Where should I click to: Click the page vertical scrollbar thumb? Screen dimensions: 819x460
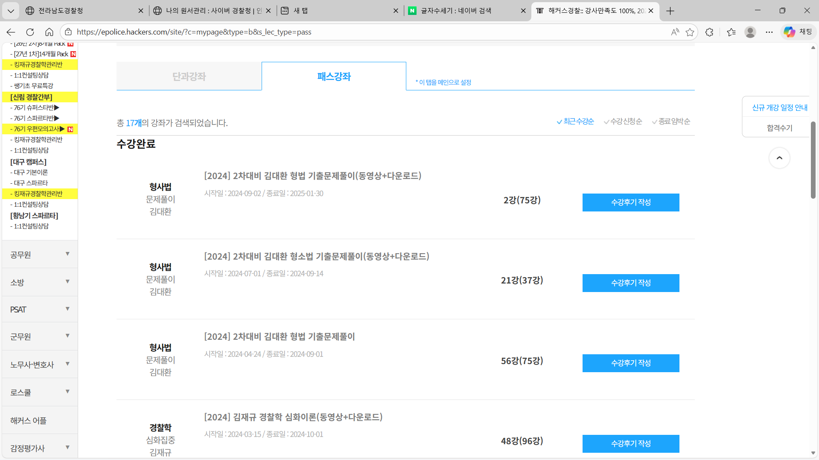[x=813, y=160]
